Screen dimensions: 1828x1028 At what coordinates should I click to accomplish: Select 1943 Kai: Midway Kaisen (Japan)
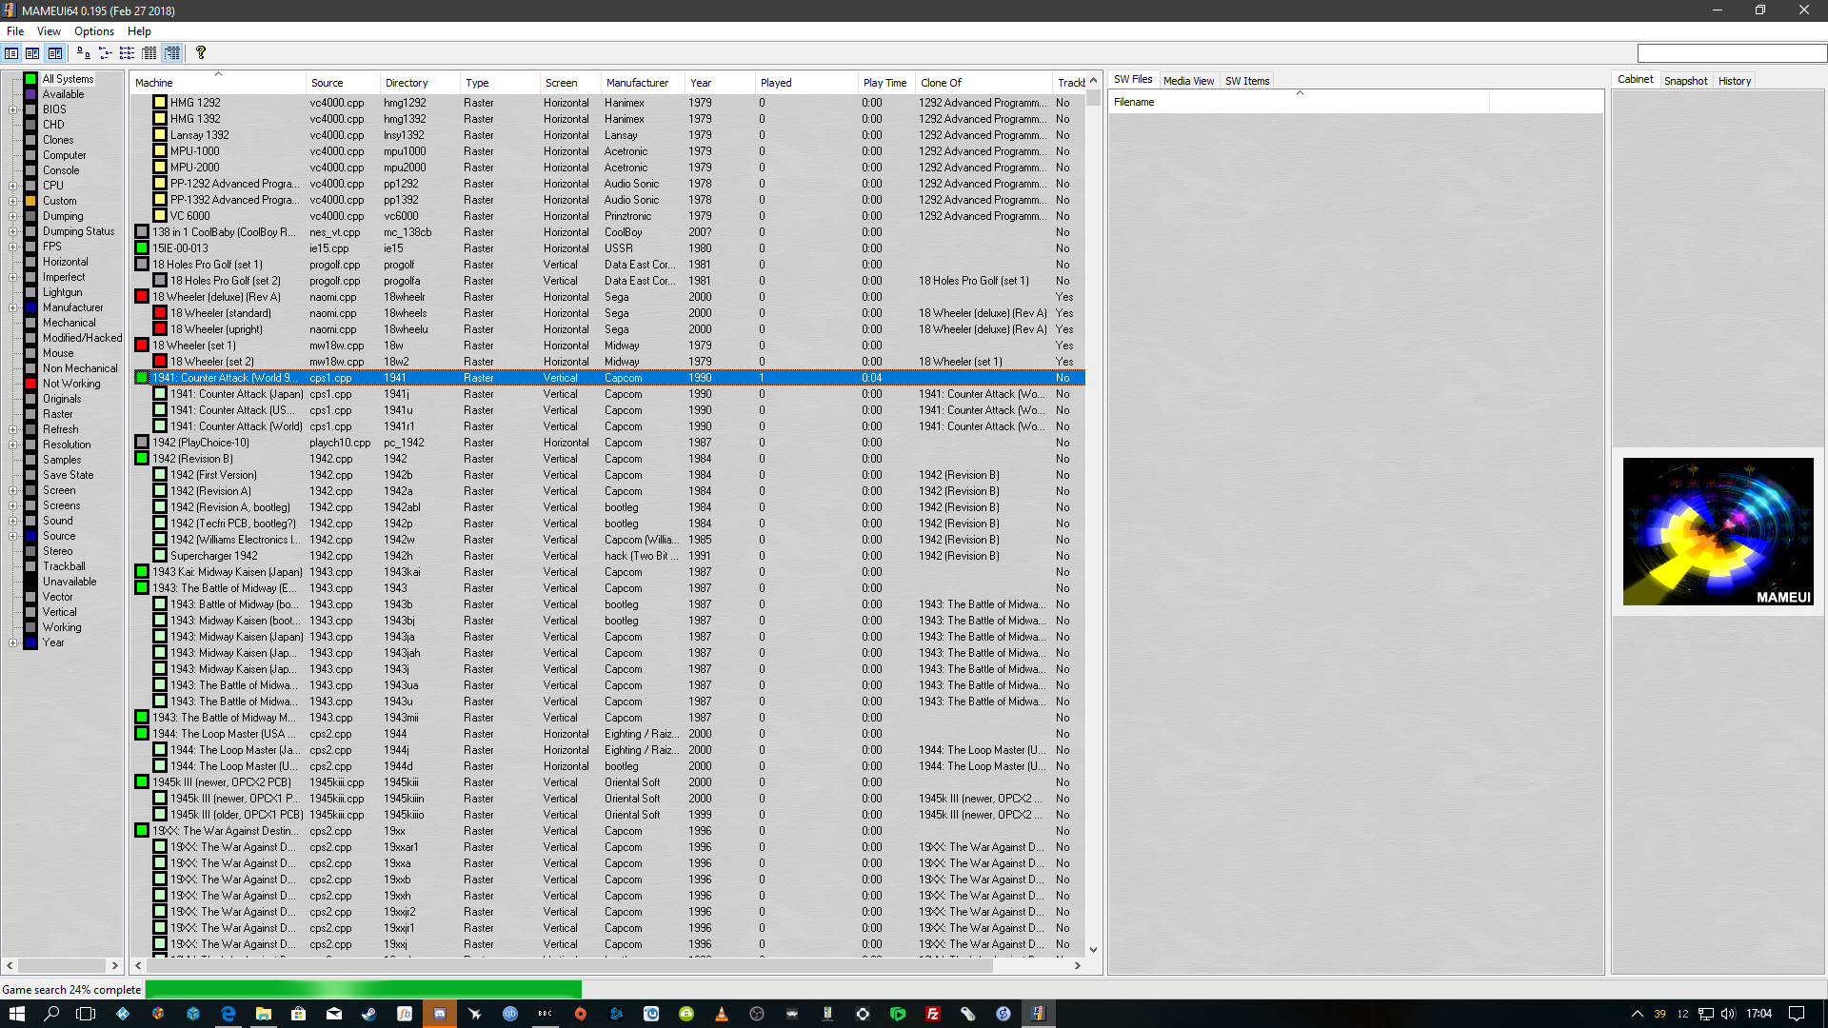coord(609,572)
